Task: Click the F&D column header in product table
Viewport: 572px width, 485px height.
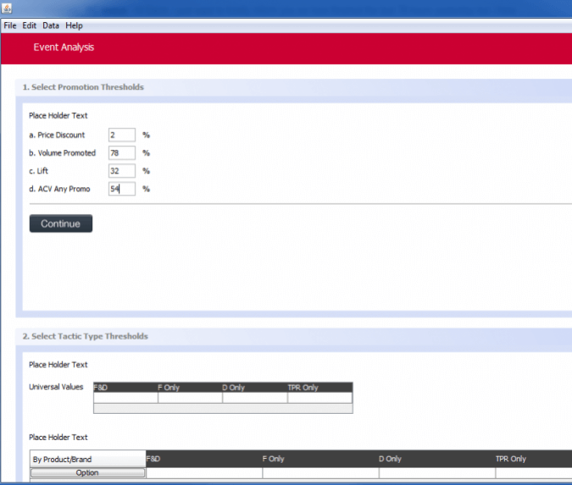Action: [204, 459]
